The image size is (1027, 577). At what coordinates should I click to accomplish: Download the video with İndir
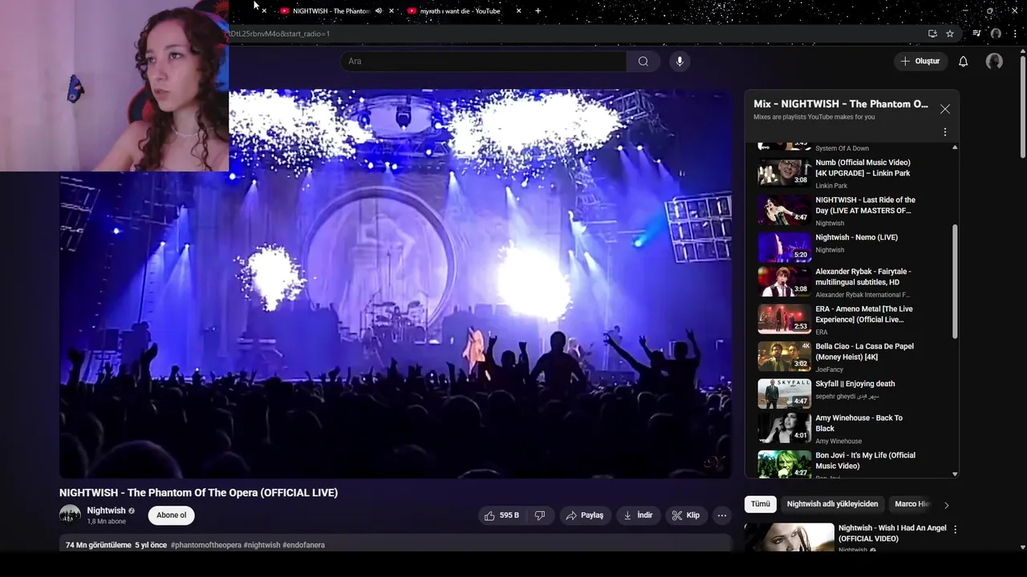(x=638, y=515)
